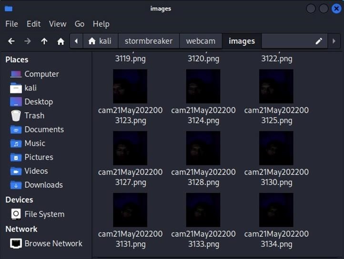Click the home folder toolbar icon
This screenshot has width=344, height=259.
click(x=61, y=41)
